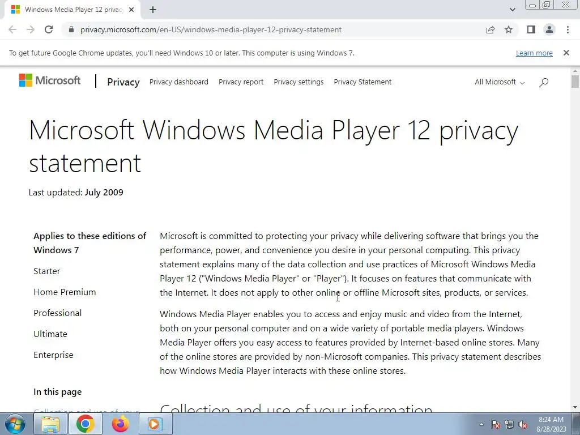Screen dimensions: 580x435
Task: Show hidden tray icons arrow
Action: [481, 424]
